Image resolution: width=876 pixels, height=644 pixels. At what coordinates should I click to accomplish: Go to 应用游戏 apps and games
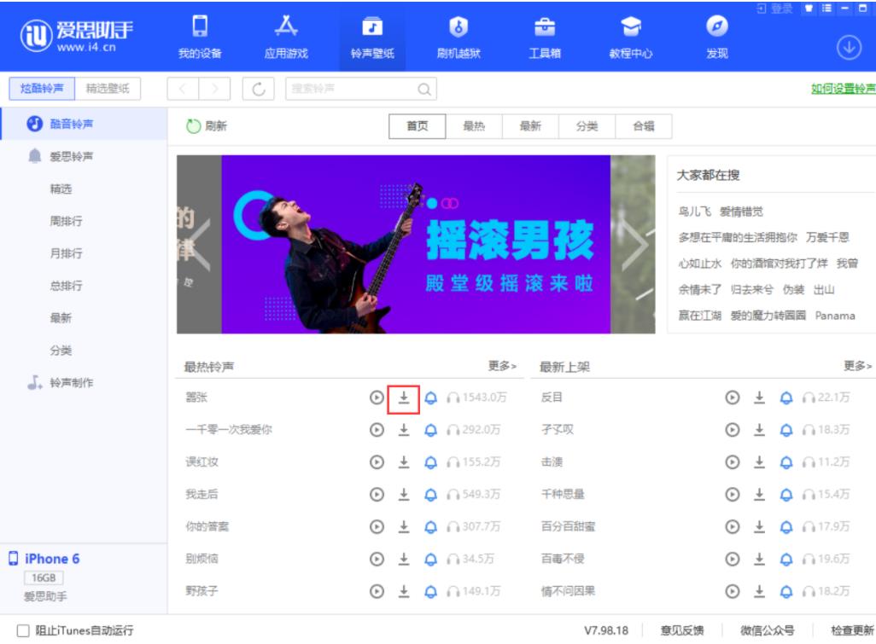[286, 38]
